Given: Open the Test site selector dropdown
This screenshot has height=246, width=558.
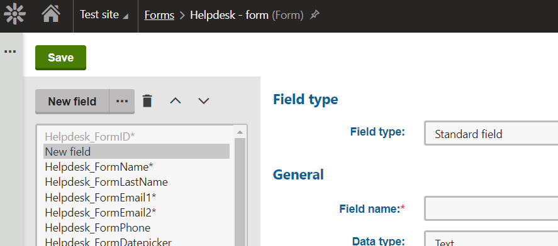Looking at the screenshot, I should (104, 14).
